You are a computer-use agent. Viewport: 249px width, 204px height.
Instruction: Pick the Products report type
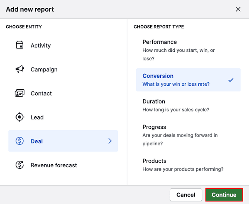154,161
